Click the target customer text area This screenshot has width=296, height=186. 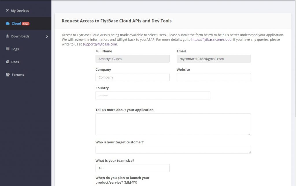(x=173, y=150)
